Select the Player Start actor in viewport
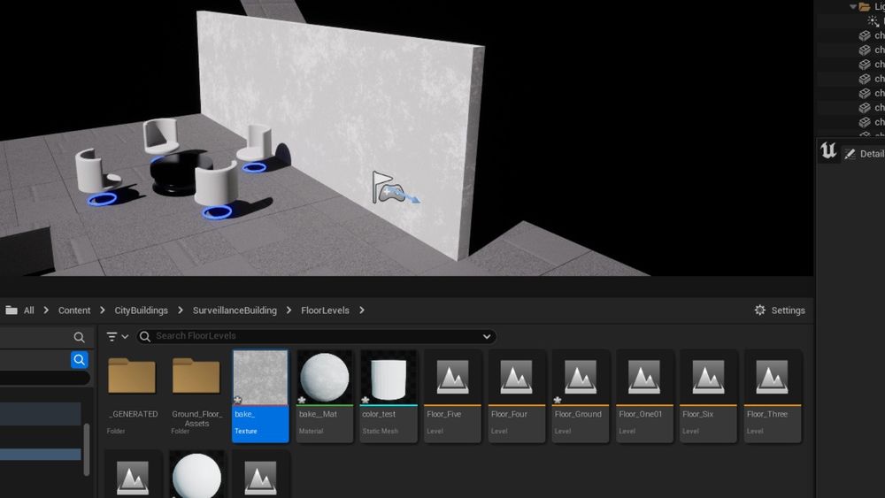This screenshot has width=885, height=498. coord(388,188)
